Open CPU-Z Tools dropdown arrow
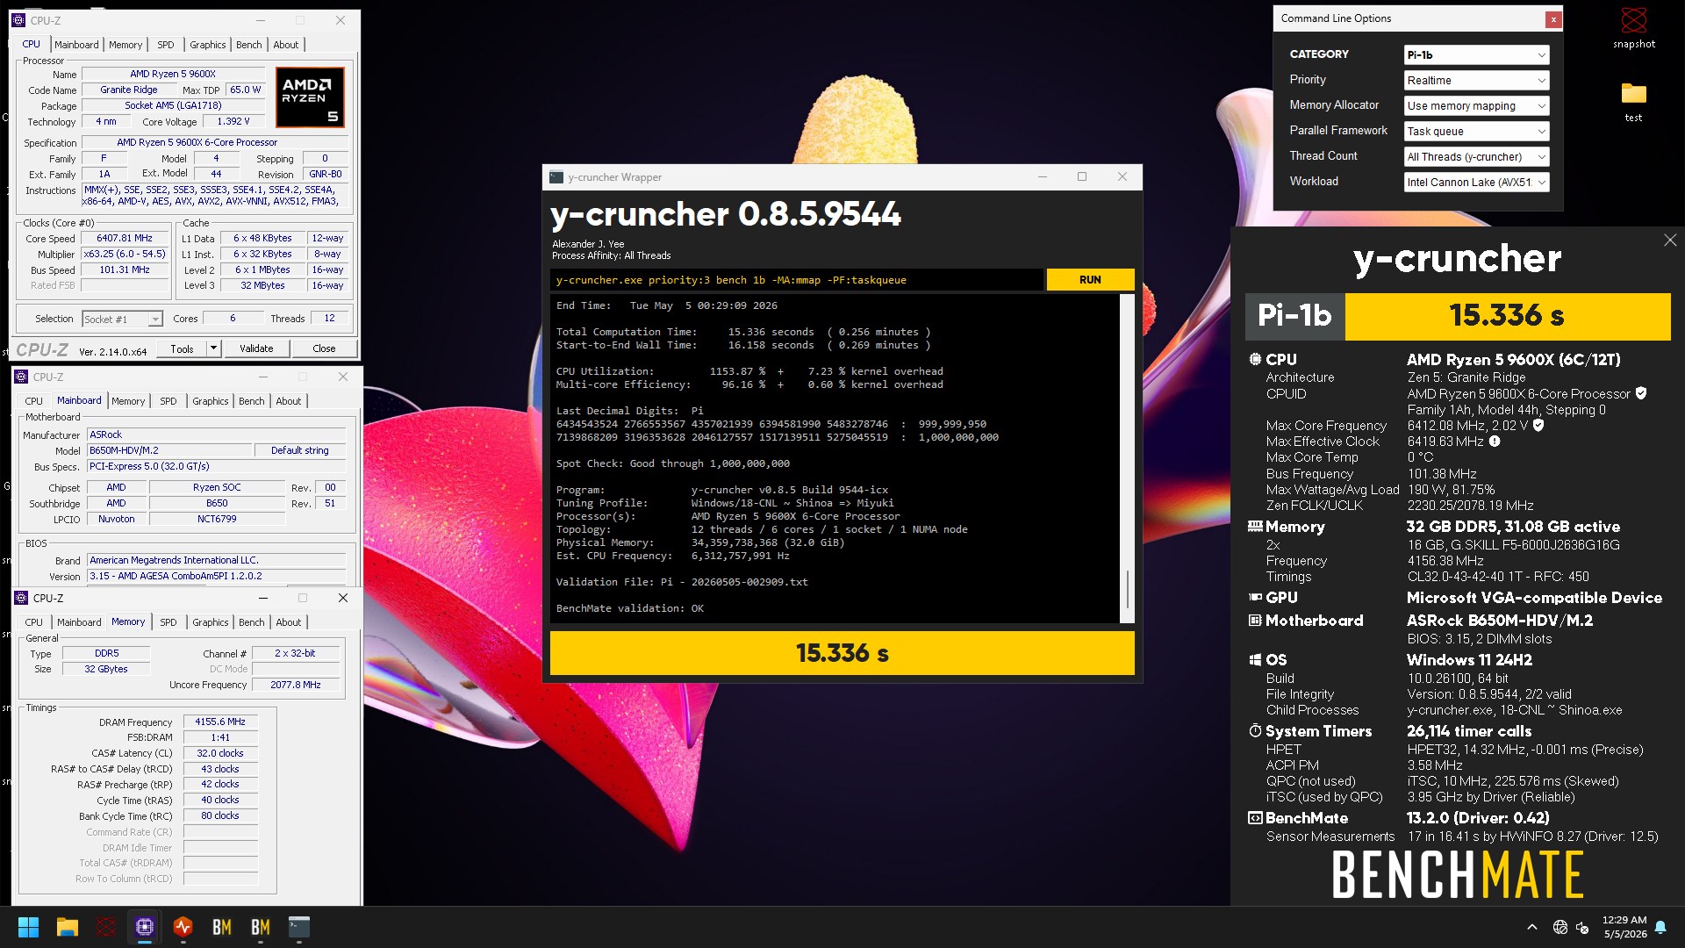 click(x=213, y=348)
